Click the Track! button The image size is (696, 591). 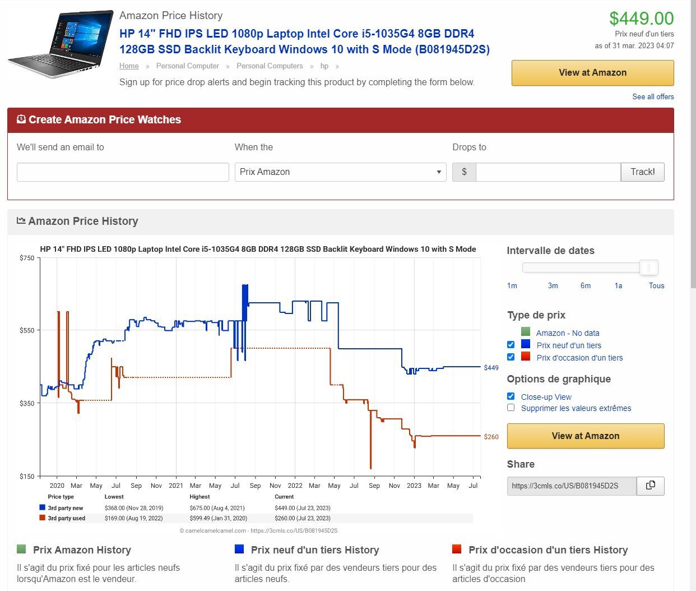pyautogui.click(x=642, y=172)
